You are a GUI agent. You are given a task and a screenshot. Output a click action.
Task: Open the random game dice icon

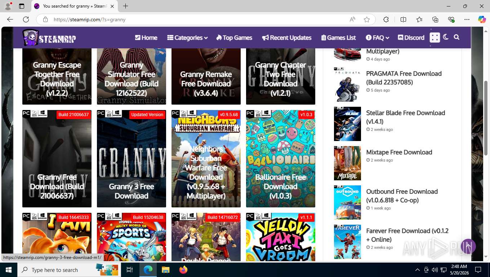click(x=435, y=38)
